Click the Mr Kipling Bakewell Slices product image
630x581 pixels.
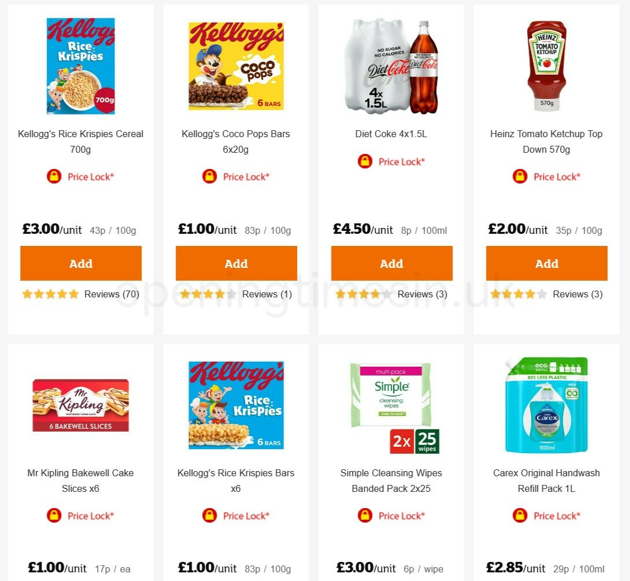(80, 405)
